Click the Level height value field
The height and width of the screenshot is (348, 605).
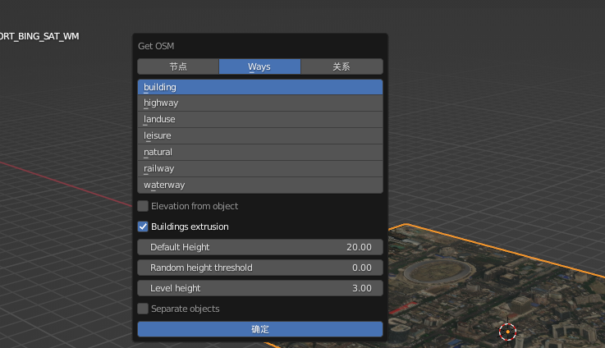click(260, 288)
